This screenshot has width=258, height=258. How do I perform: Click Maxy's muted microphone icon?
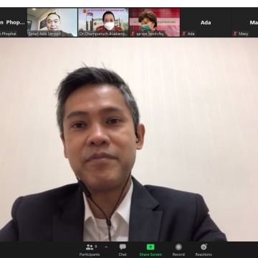point(235,34)
